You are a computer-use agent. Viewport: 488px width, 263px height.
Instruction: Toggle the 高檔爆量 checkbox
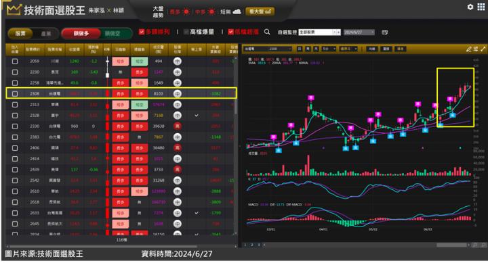[186, 32]
